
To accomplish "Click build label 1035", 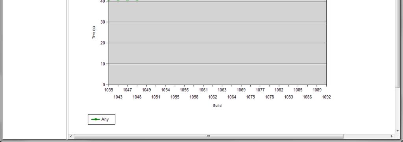I will tap(109, 90).
